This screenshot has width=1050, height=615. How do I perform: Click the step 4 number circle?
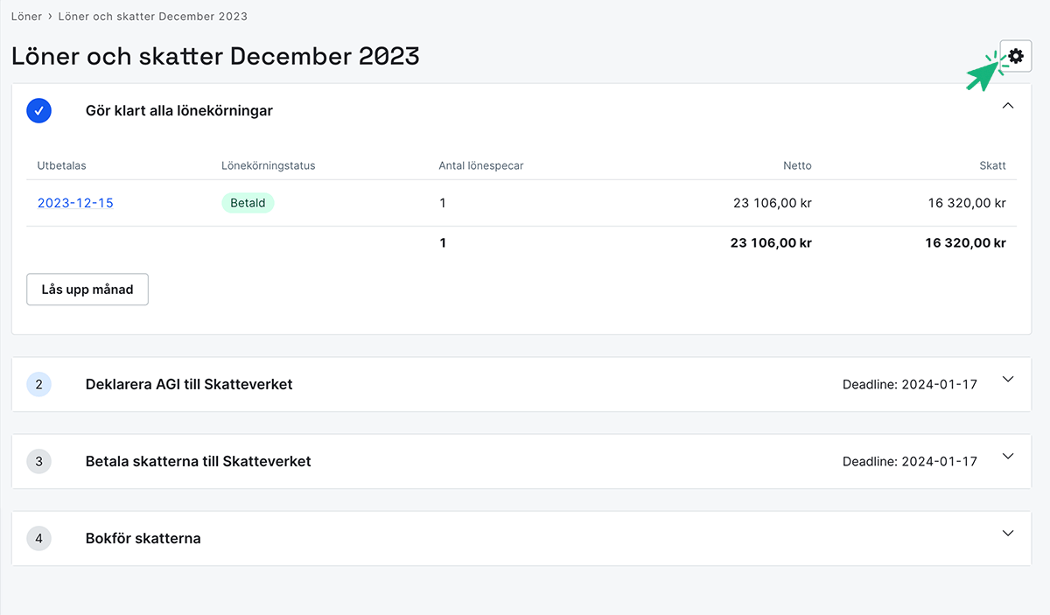[39, 538]
